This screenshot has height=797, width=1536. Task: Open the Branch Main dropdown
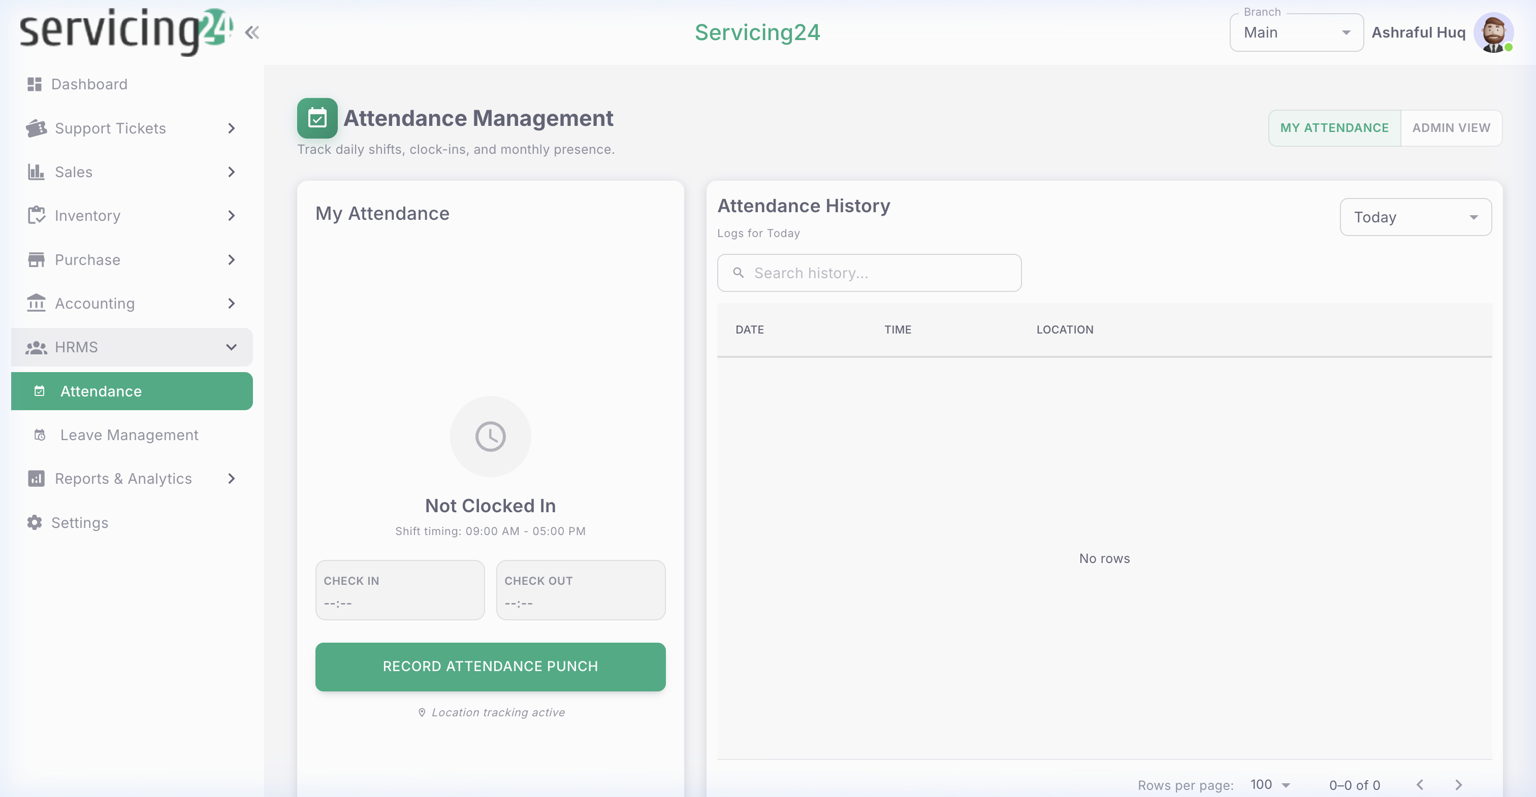1296,32
